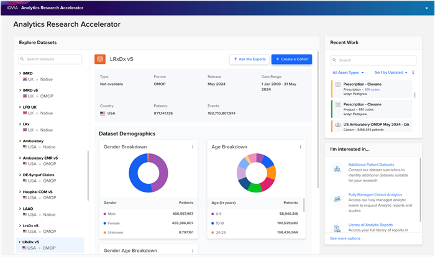Click the sort direction arrow icon
The image size is (435, 257).
click(413, 73)
